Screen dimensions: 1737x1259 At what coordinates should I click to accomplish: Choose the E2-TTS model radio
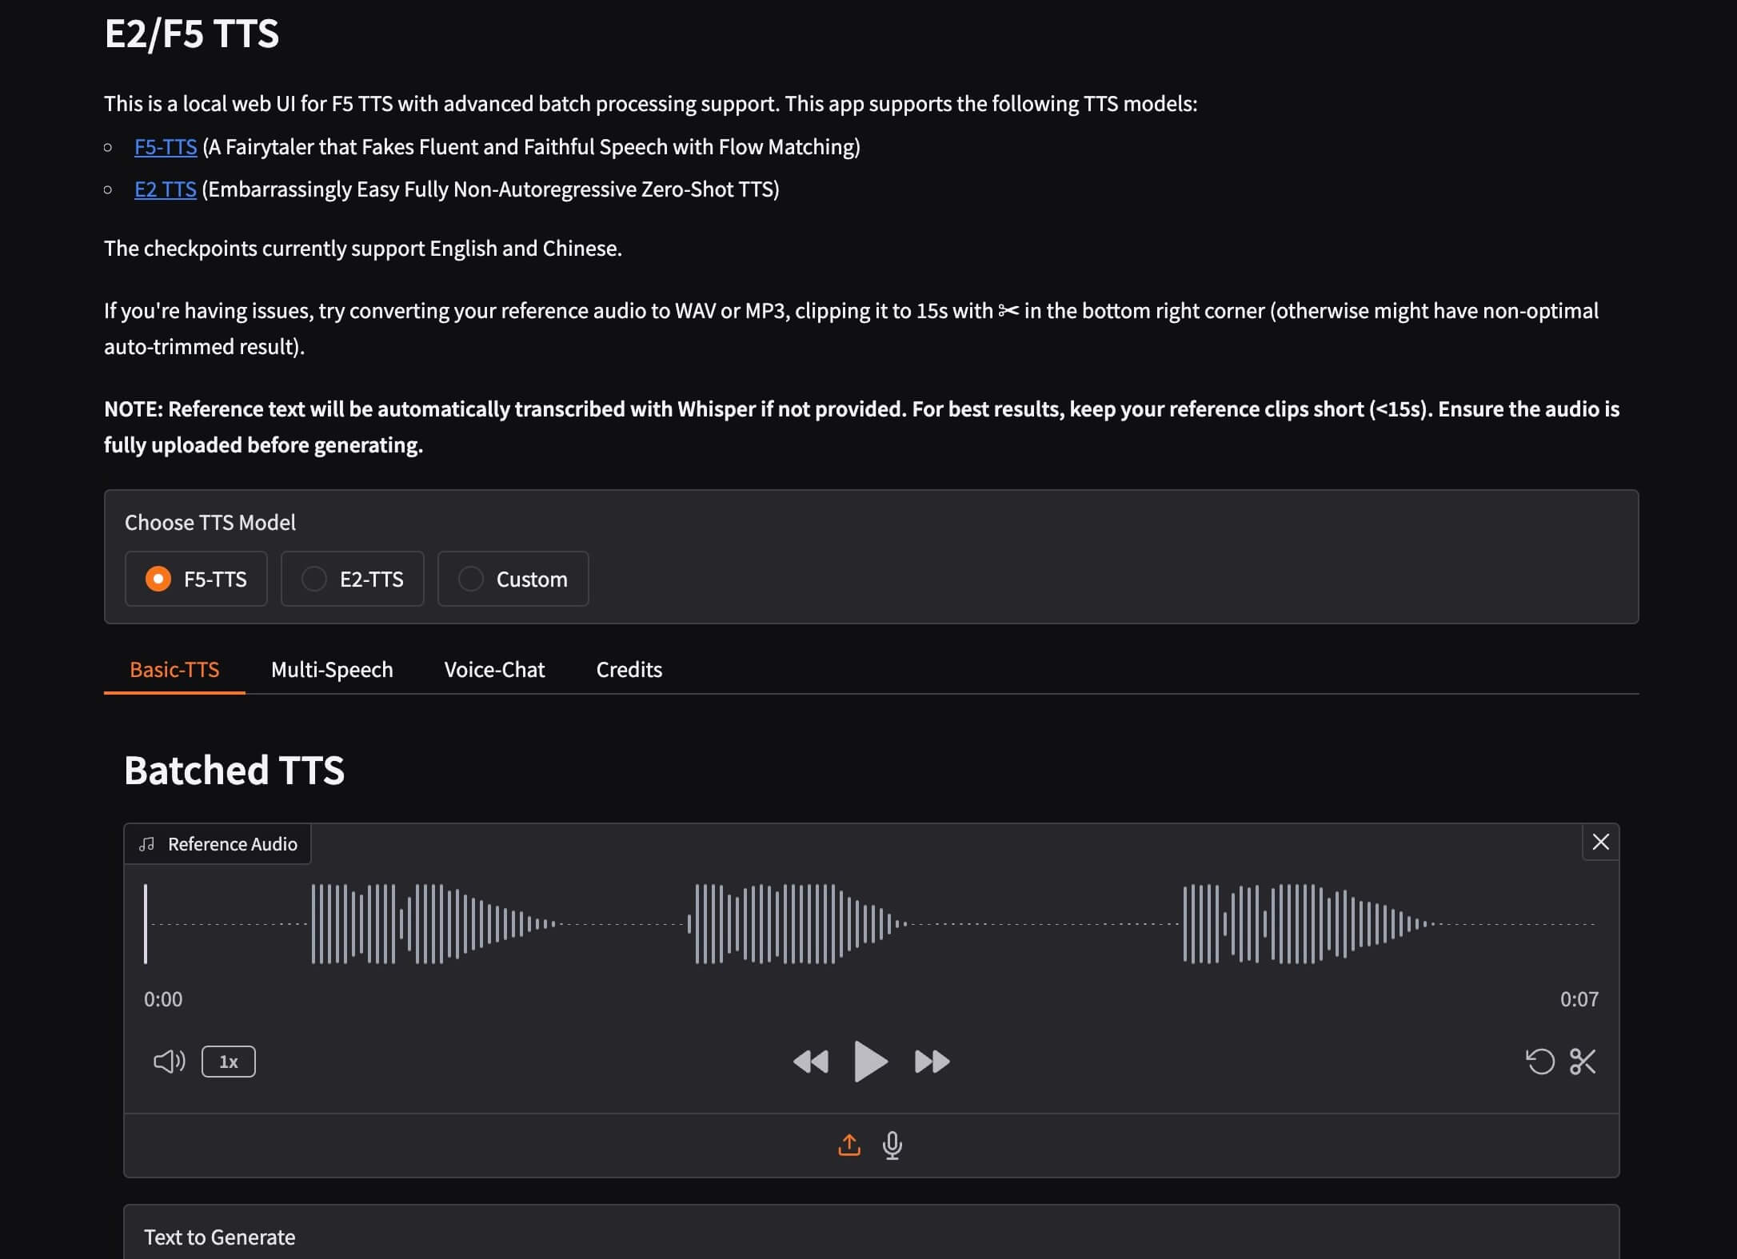(x=353, y=579)
